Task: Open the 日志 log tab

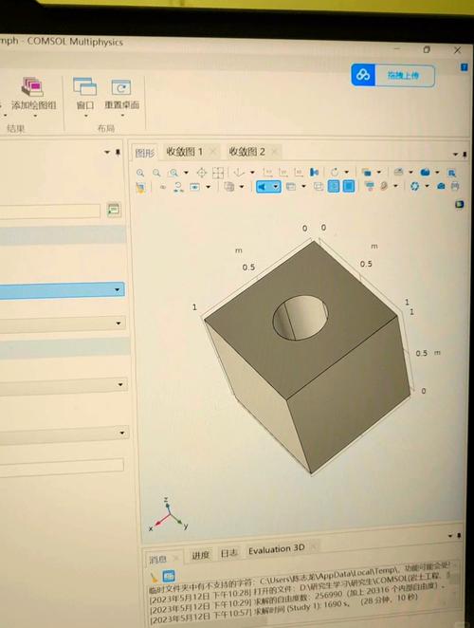Action: click(229, 553)
